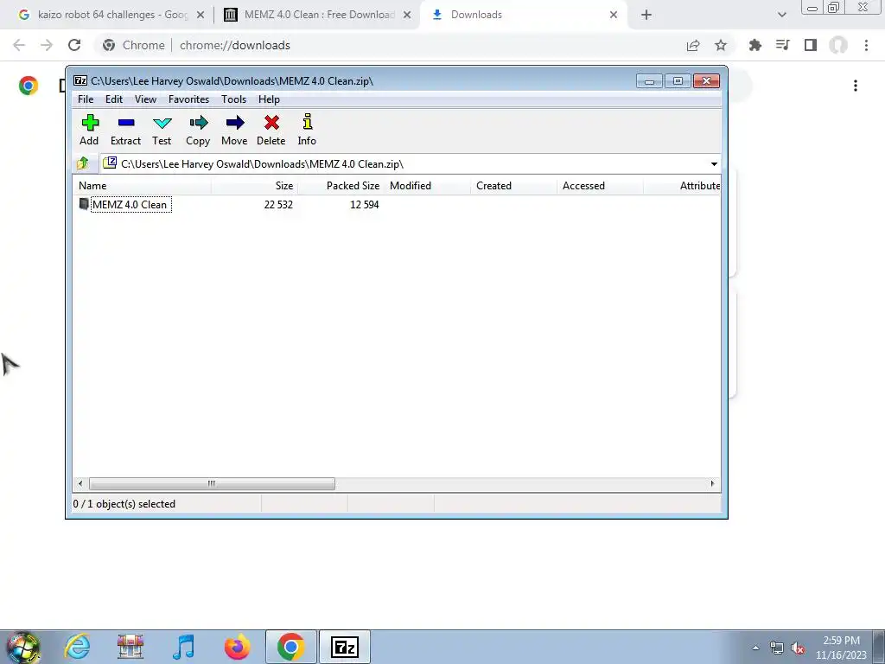Click the Add toolbar icon in 7-Zip

click(89, 130)
